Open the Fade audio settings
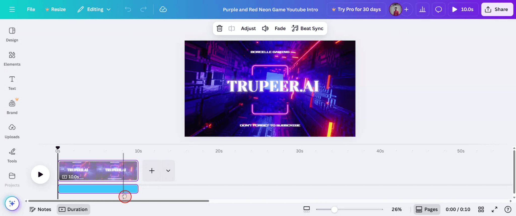516x216 pixels. pos(280,28)
